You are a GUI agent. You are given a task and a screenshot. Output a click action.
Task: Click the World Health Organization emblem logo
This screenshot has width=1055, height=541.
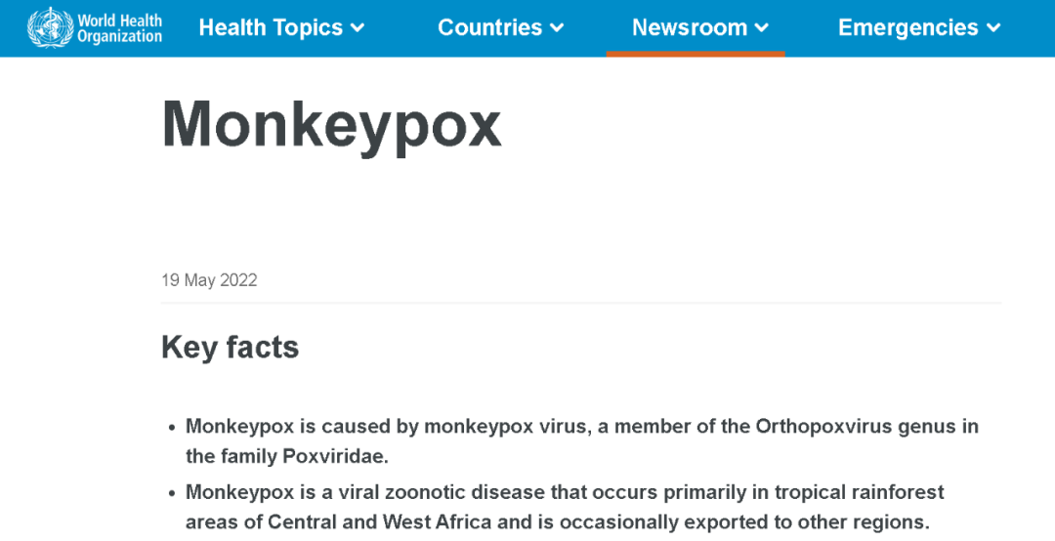pyautogui.click(x=51, y=27)
